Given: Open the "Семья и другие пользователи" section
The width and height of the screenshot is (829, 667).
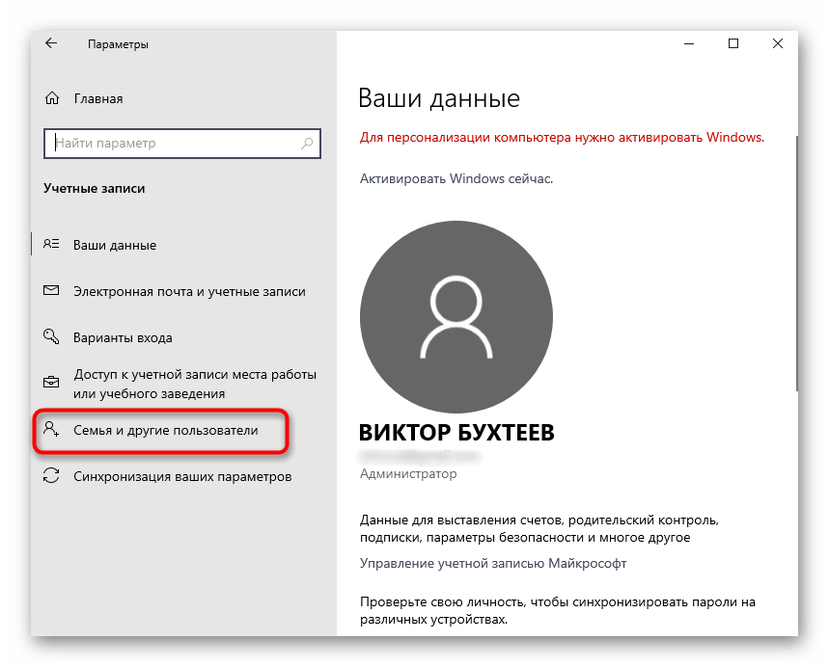Looking at the screenshot, I should coord(164,431).
